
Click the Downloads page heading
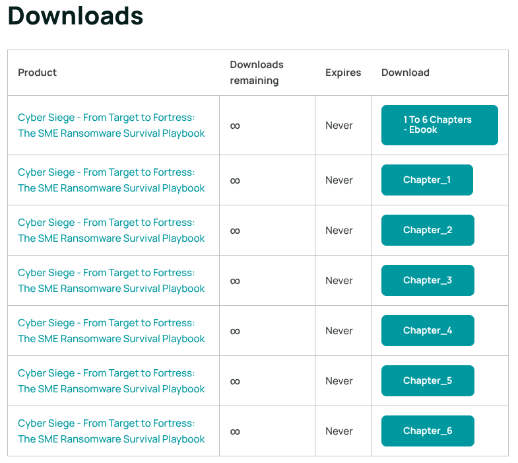(x=75, y=16)
